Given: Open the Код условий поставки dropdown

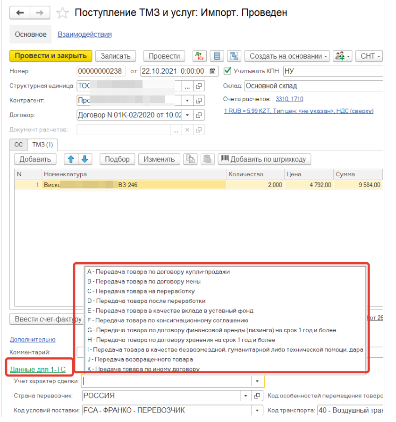Looking at the screenshot, I should [x=257, y=410].
